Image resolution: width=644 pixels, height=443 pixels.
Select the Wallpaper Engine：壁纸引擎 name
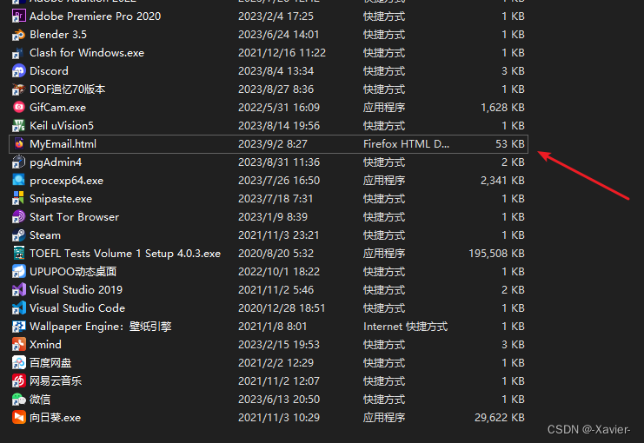tap(101, 327)
